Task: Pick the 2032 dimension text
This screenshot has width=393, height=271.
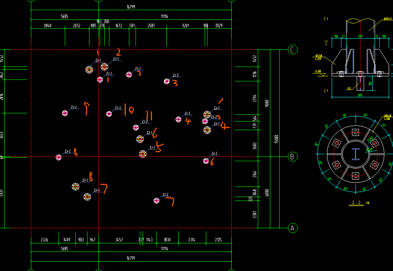Action: [x=77, y=25]
